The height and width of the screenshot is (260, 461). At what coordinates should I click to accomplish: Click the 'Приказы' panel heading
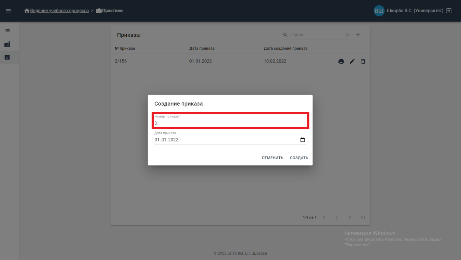tap(129, 35)
